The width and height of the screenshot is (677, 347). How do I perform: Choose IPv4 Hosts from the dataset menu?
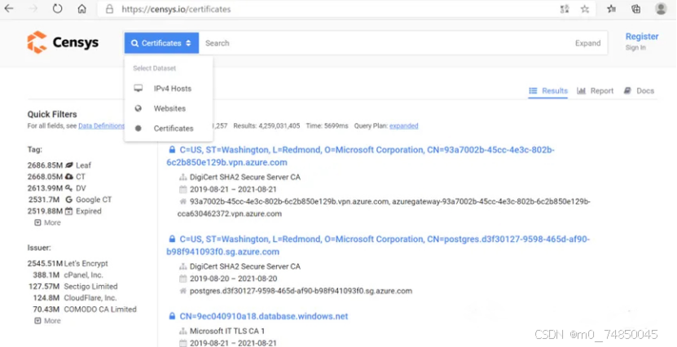[x=169, y=89]
